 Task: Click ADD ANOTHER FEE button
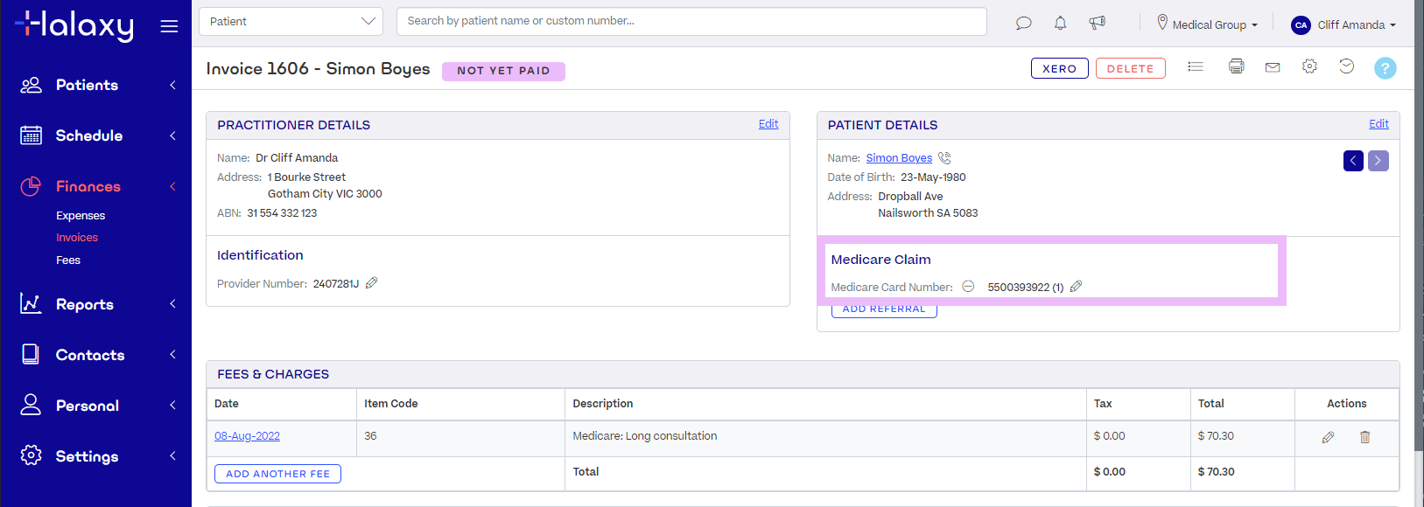(277, 474)
